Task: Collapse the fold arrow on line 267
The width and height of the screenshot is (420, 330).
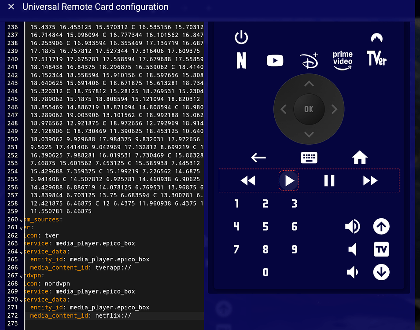Action: tap(21, 276)
